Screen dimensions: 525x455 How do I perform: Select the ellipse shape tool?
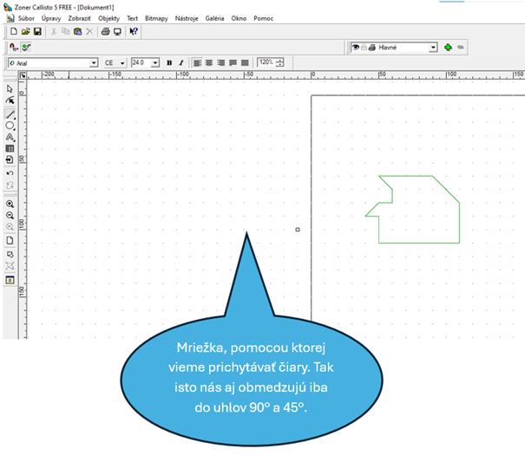10,126
